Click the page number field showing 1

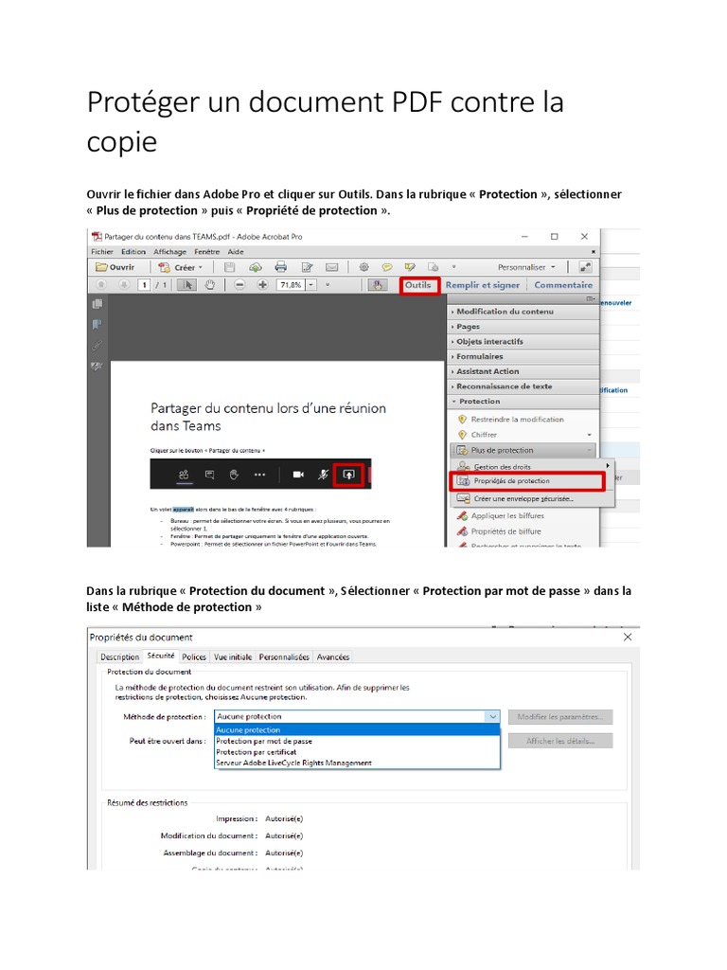pyautogui.click(x=144, y=284)
